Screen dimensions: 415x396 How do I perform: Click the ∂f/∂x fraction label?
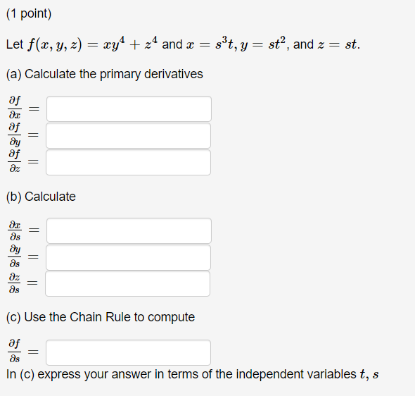pos(15,108)
